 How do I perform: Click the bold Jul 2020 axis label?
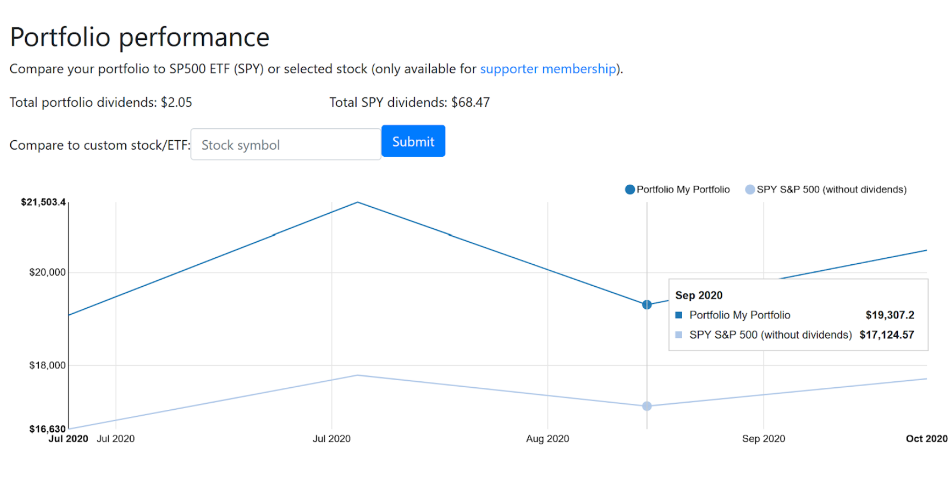coord(68,439)
